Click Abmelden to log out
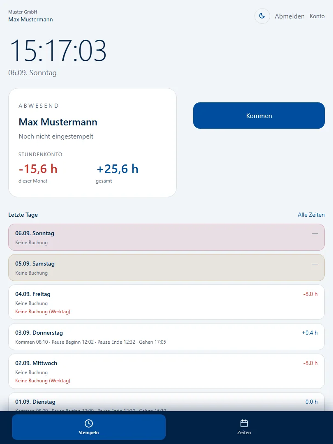The height and width of the screenshot is (444, 333). (289, 16)
